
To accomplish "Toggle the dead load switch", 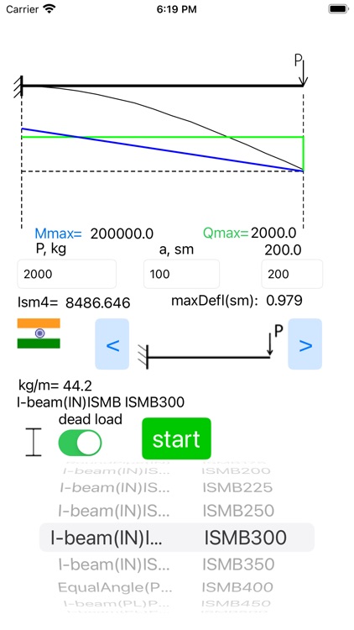I will coord(81,443).
